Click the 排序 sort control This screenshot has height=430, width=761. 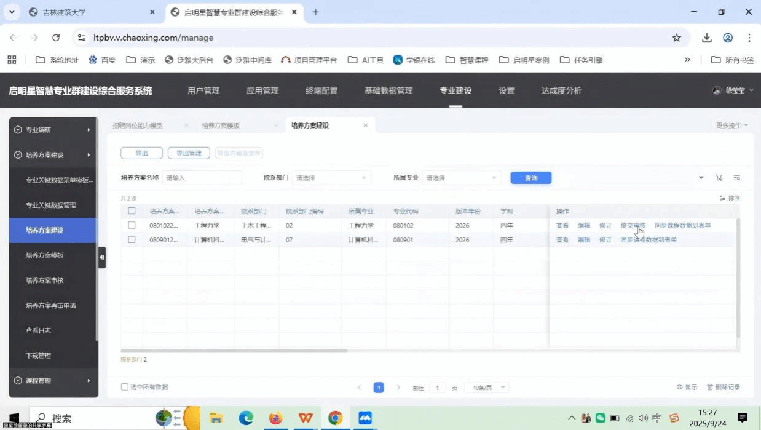730,198
